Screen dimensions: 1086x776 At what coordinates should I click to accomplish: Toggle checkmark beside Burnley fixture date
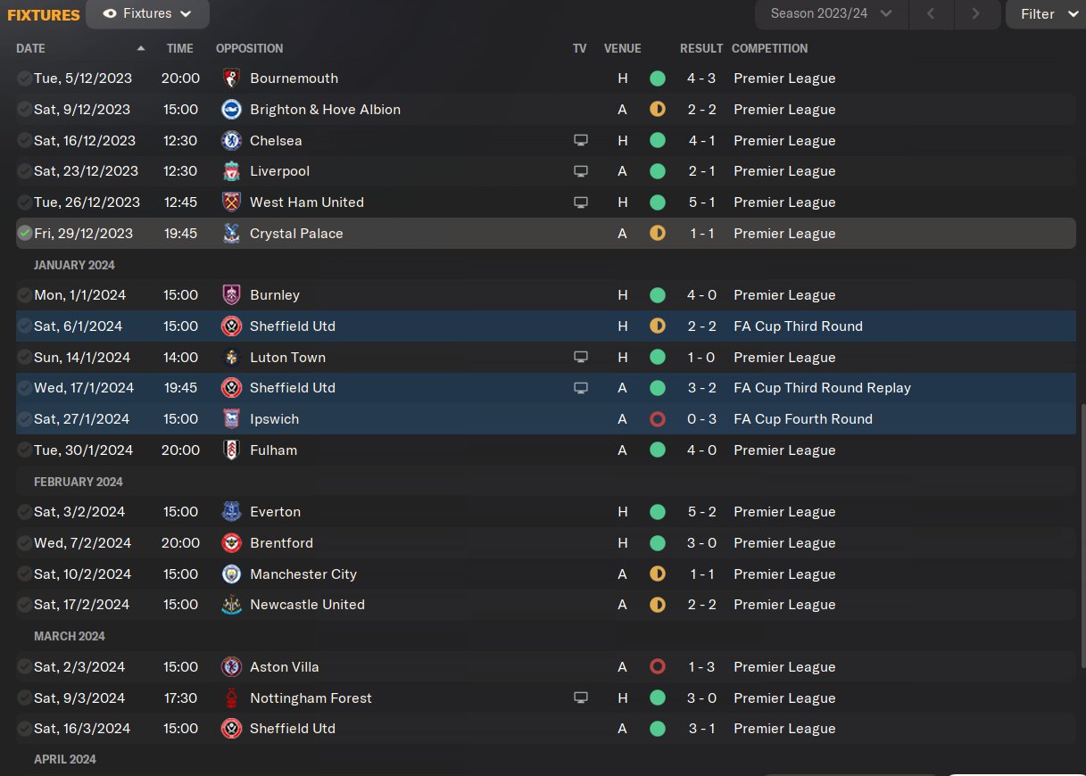pos(24,295)
